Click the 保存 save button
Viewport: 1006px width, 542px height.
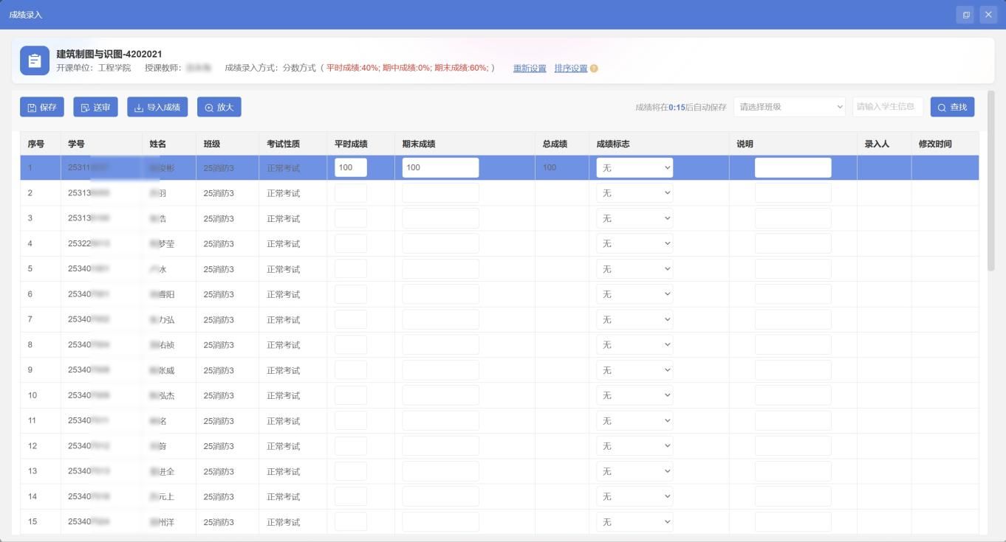(x=42, y=107)
